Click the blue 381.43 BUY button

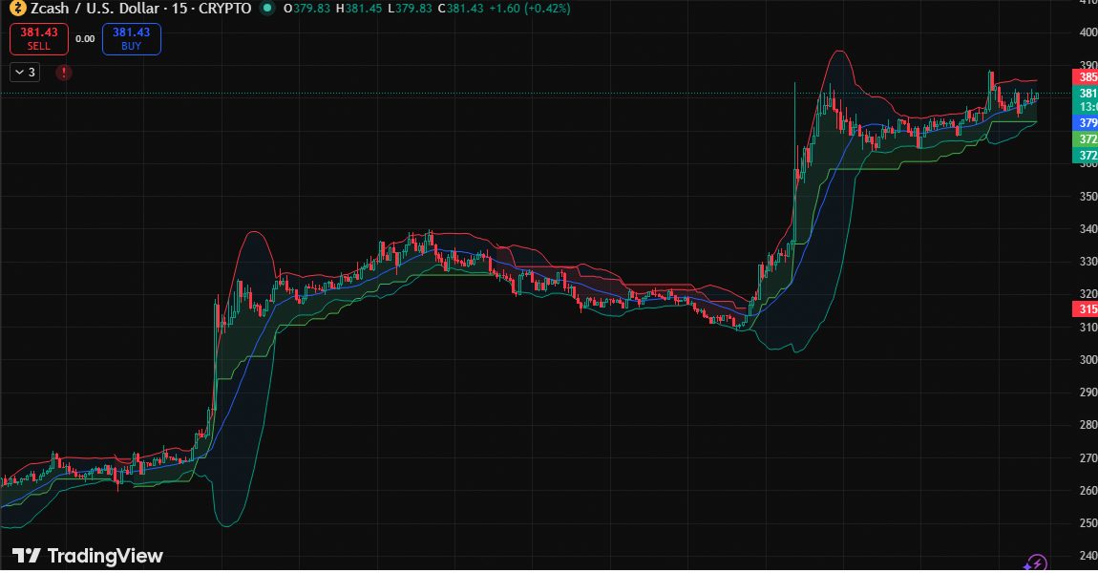tap(132, 38)
